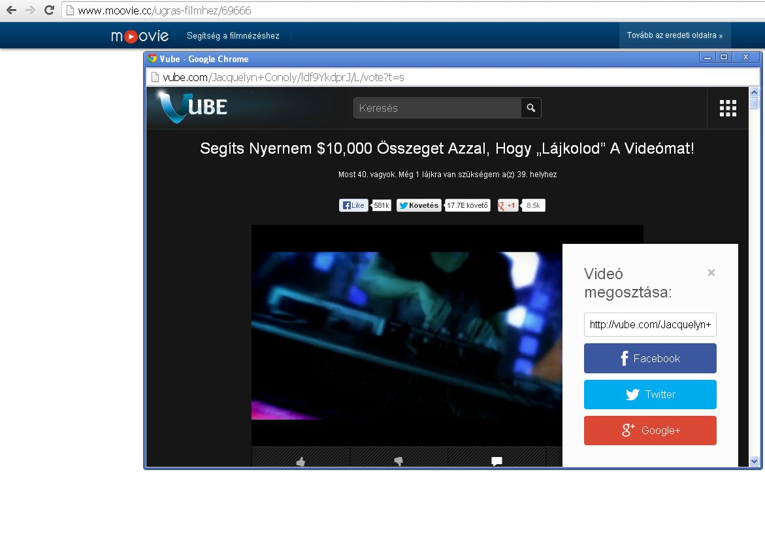The width and height of the screenshot is (765, 542).
Task: Focus the Keresés search field
Action: click(x=437, y=108)
